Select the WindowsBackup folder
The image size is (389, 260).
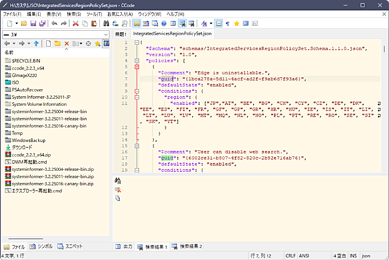(29, 141)
